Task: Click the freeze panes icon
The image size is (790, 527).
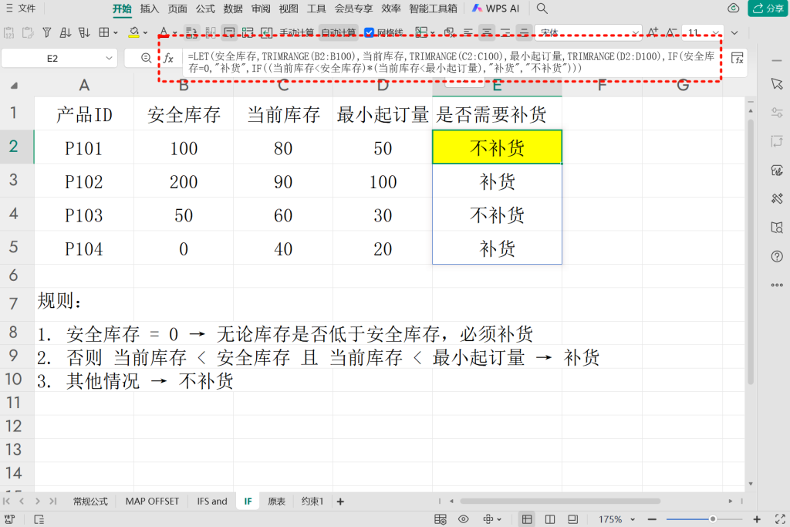Action: coord(421,32)
